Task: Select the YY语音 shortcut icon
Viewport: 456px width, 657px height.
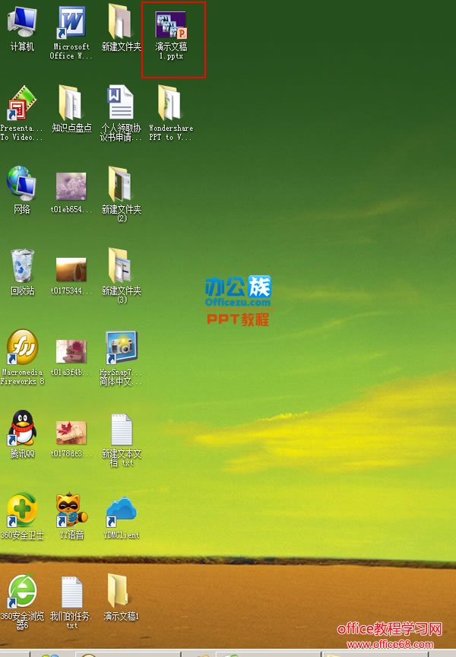Action: click(71, 511)
